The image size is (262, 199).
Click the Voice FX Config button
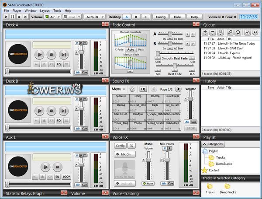pyautogui.click(x=121, y=146)
